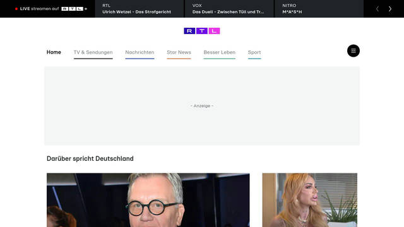Open article thumbnail with blonde woman
Image resolution: width=404 pixels, height=227 pixels.
coord(310,200)
